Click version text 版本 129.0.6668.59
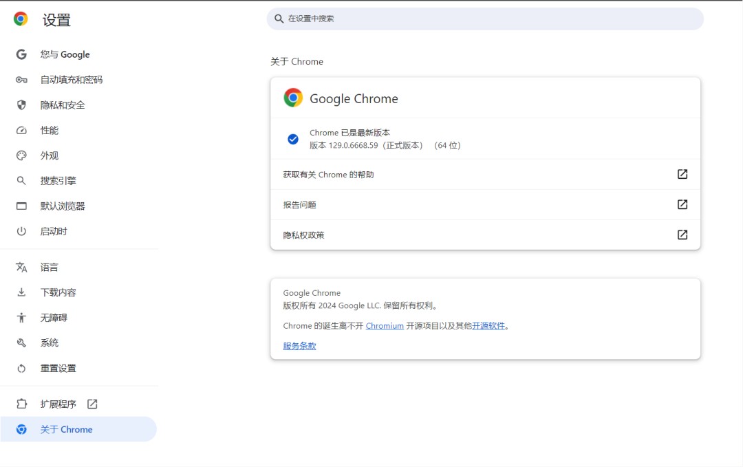Image resolution: width=743 pixels, height=467 pixels. [x=344, y=145]
